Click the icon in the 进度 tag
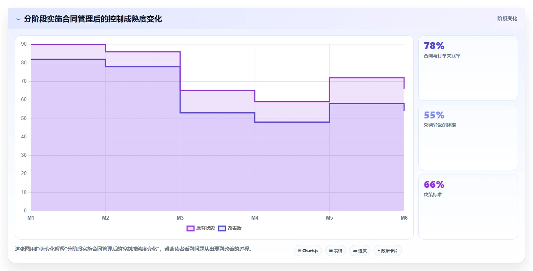The width and height of the screenshot is (533, 271). pyautogui.click(x=355, y=251)
